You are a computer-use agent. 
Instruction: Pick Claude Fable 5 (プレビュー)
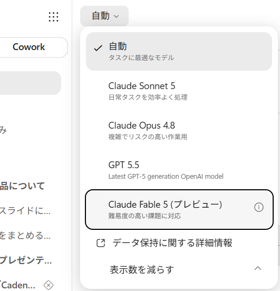pos(179,209)
